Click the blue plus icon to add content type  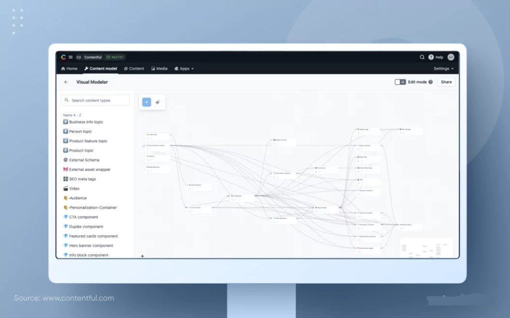(146, 102)
